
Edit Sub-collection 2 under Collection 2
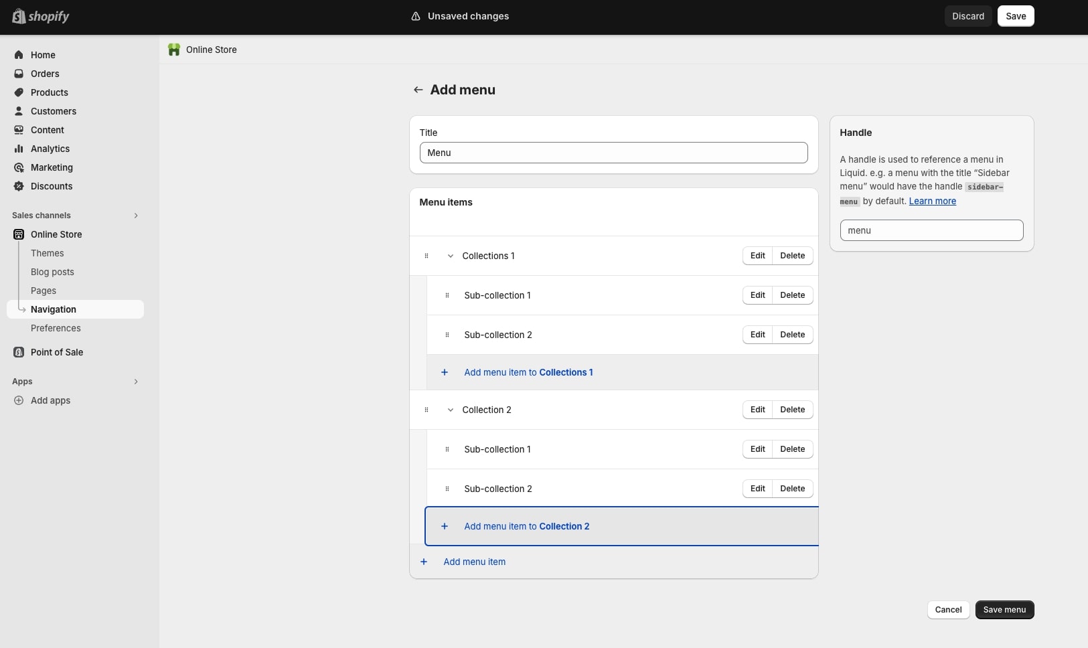[757, 489]
